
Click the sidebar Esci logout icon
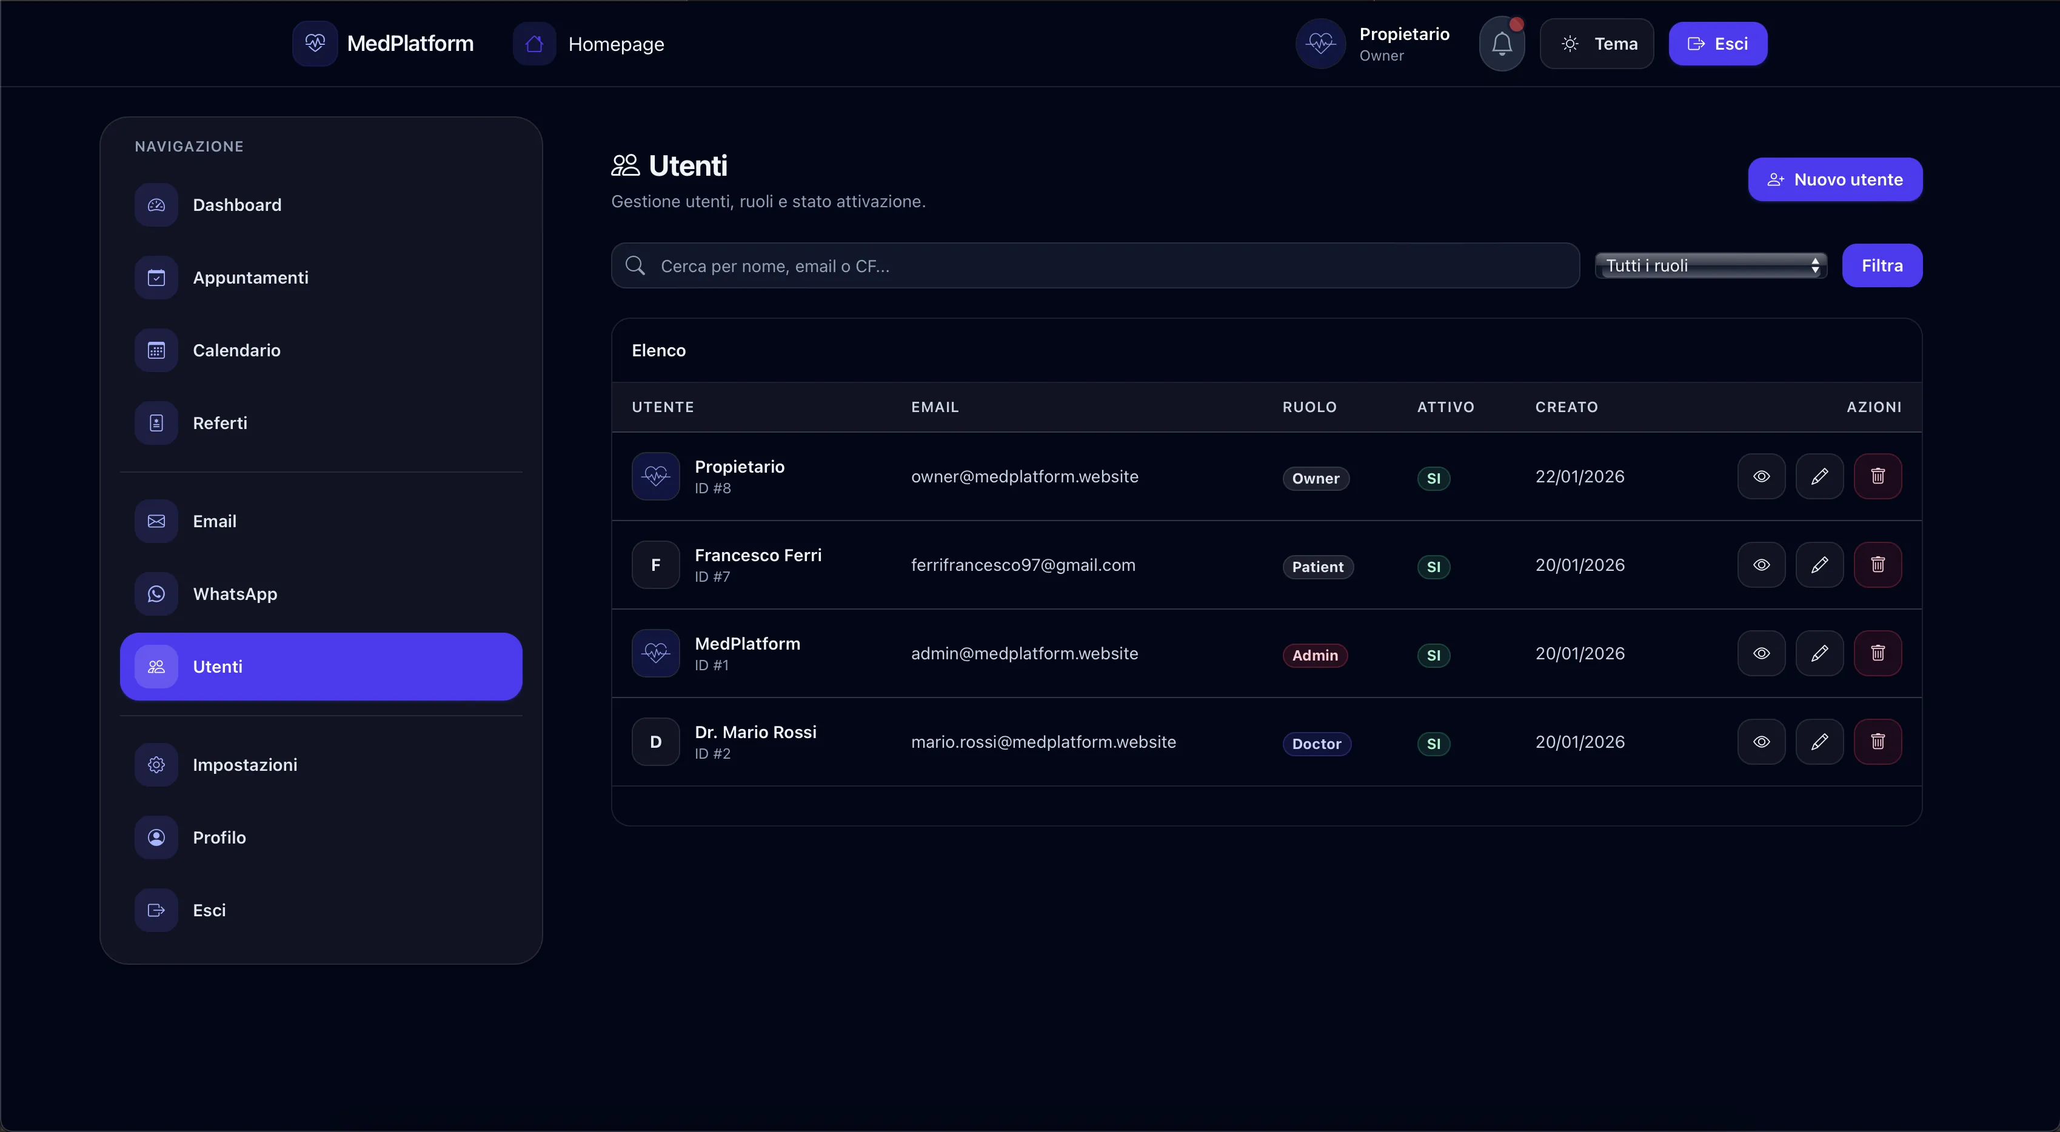(156, 911)
